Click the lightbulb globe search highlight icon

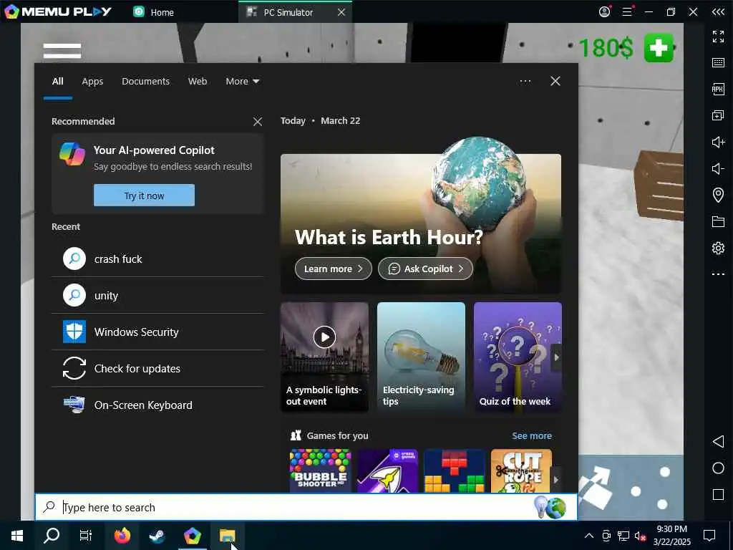(550, 508)
